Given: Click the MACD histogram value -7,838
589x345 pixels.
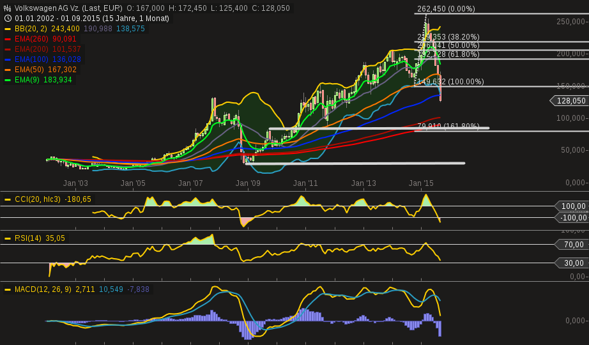Looking at the screenshot, I should pyautogui.click(x=138, y=289).
